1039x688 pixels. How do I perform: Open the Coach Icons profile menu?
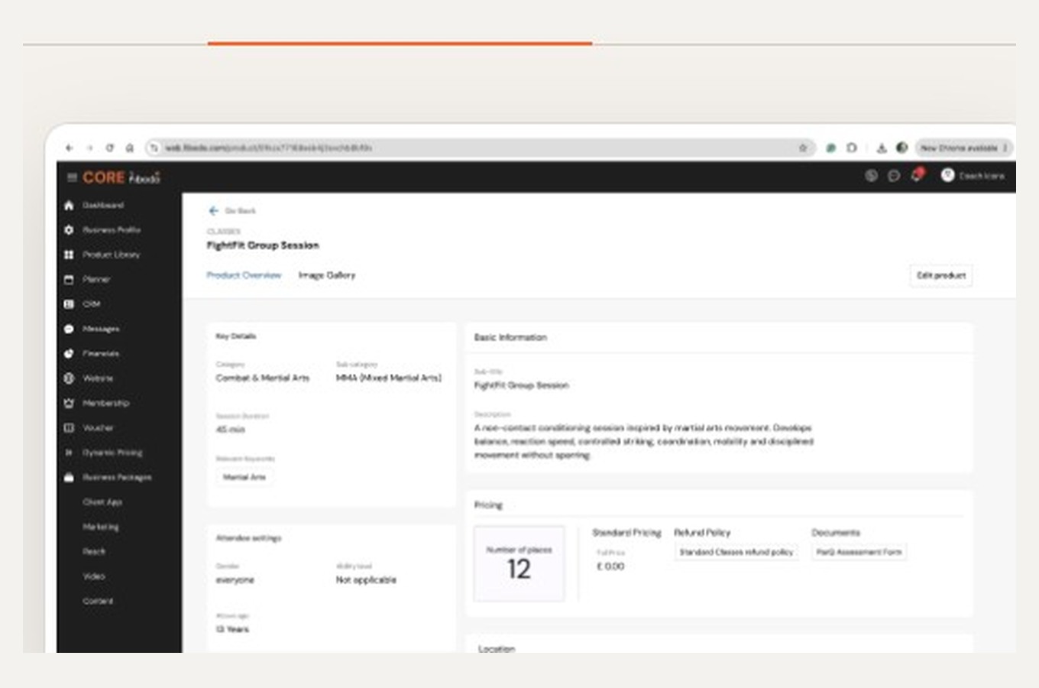coord(973,176)
